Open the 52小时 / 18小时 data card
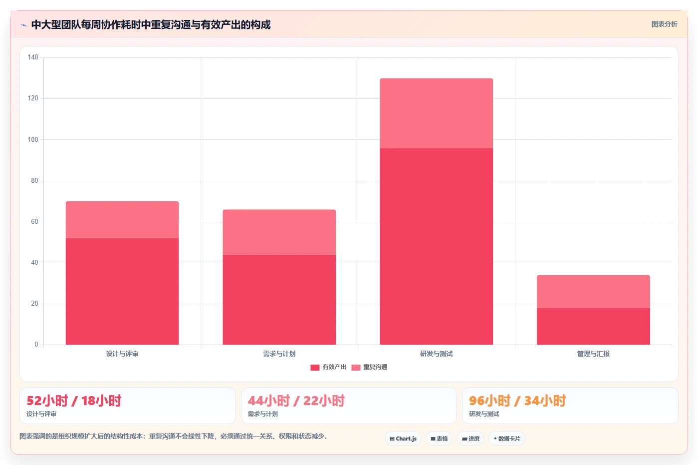The height and width of the screenshot is (465, 698). (128, 406)
